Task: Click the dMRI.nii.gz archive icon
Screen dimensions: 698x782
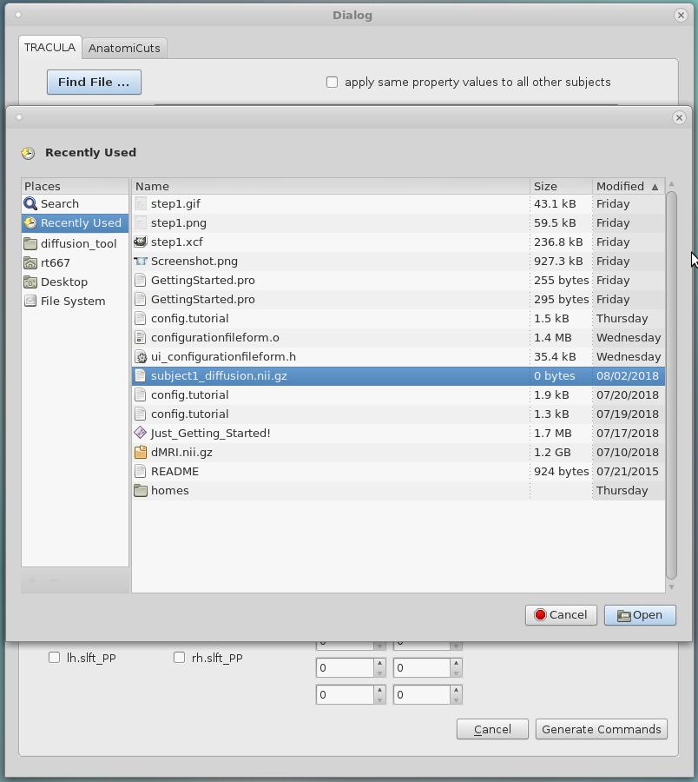Action: [141, 453]
